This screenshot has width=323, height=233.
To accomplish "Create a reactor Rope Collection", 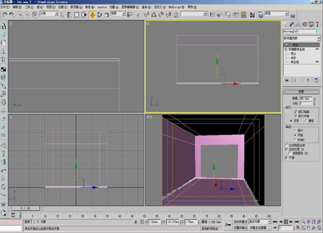I will click(3, 51).
